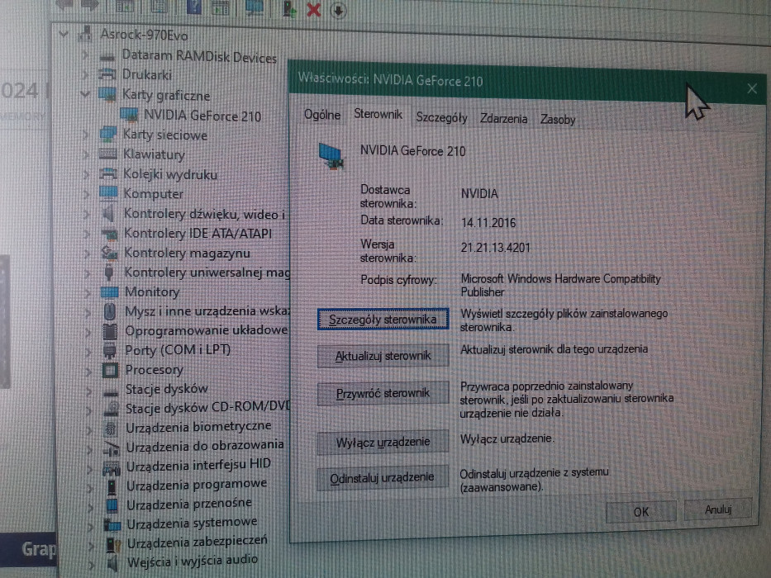Screen dimensions: 771x578
Task: Expand the Monitory category arrow
Action: coord(88,293)
